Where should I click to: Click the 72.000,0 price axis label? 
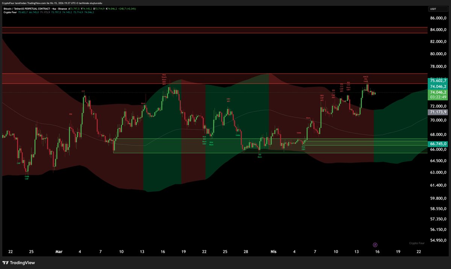[438, 107]
